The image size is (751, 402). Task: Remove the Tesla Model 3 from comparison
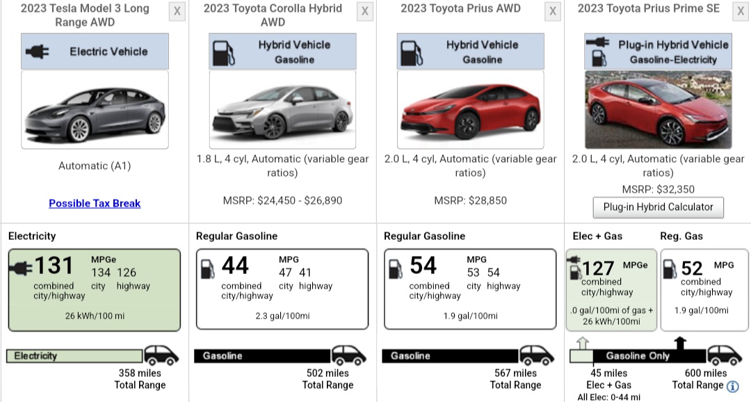(x=177, y=11)
